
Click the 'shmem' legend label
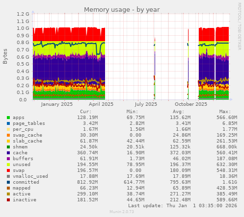coord(20,147)
